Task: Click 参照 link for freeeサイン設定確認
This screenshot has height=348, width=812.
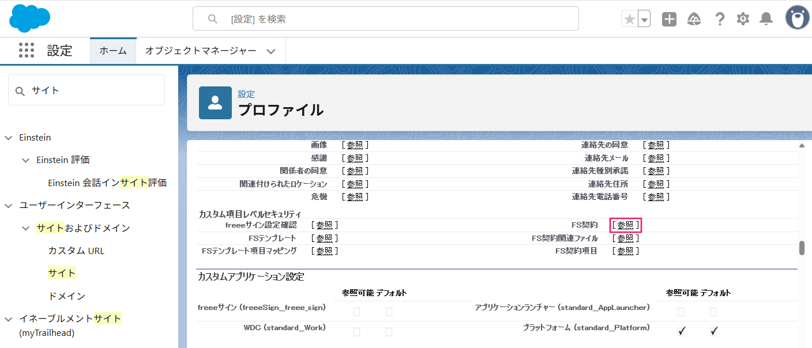Action: tap(324, 225)
